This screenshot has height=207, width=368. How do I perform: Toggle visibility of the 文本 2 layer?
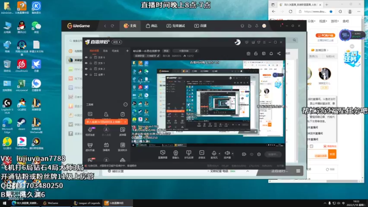[86, 69]
